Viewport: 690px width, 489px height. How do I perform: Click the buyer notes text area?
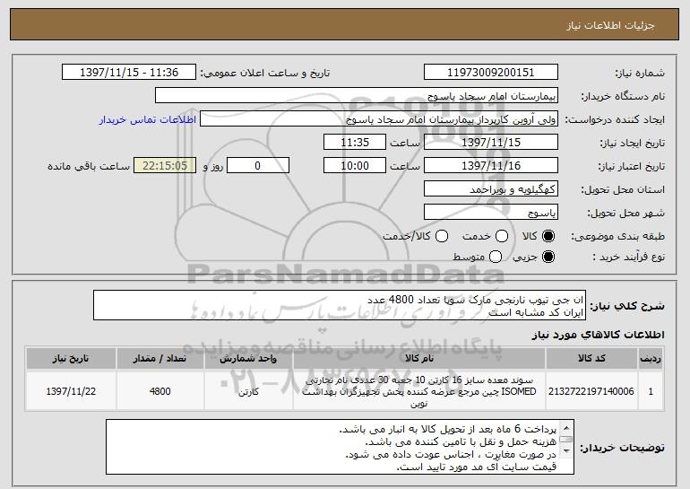point(340,447)
